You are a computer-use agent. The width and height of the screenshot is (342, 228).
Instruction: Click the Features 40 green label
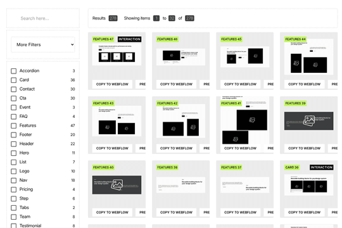click(103, 167)
